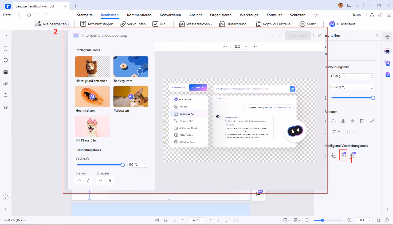This screenshot has width=393, height=225.
Task: Rotate image counterclockwise under Drehen
Action: 79,181
